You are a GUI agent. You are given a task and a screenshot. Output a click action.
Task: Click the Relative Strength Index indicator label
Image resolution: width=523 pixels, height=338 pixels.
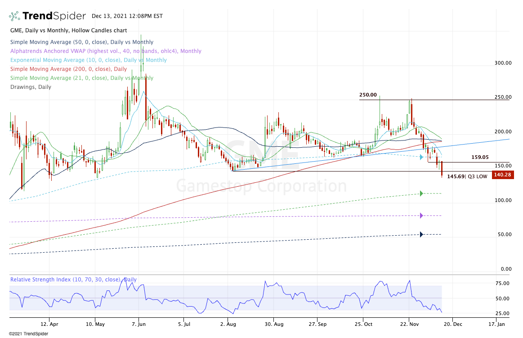coord(73,279)
